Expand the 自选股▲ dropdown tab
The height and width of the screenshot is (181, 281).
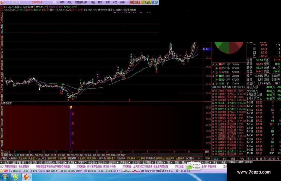point(72,162)
